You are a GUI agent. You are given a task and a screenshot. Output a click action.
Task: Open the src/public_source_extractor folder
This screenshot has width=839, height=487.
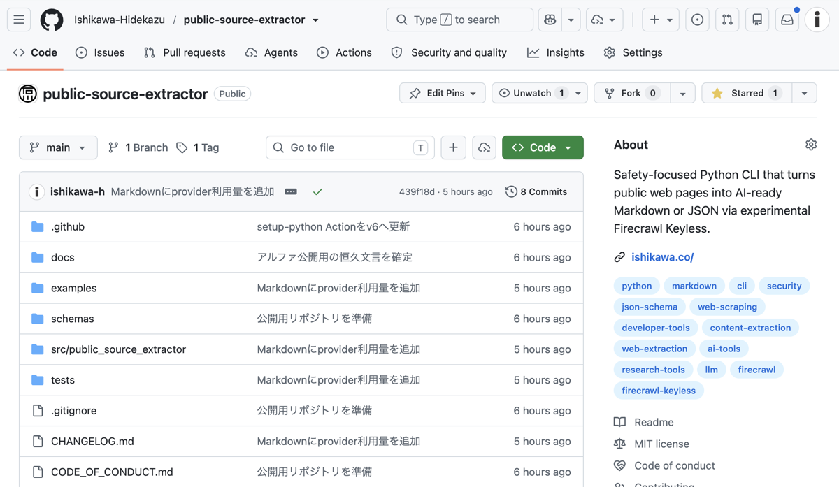118,349
